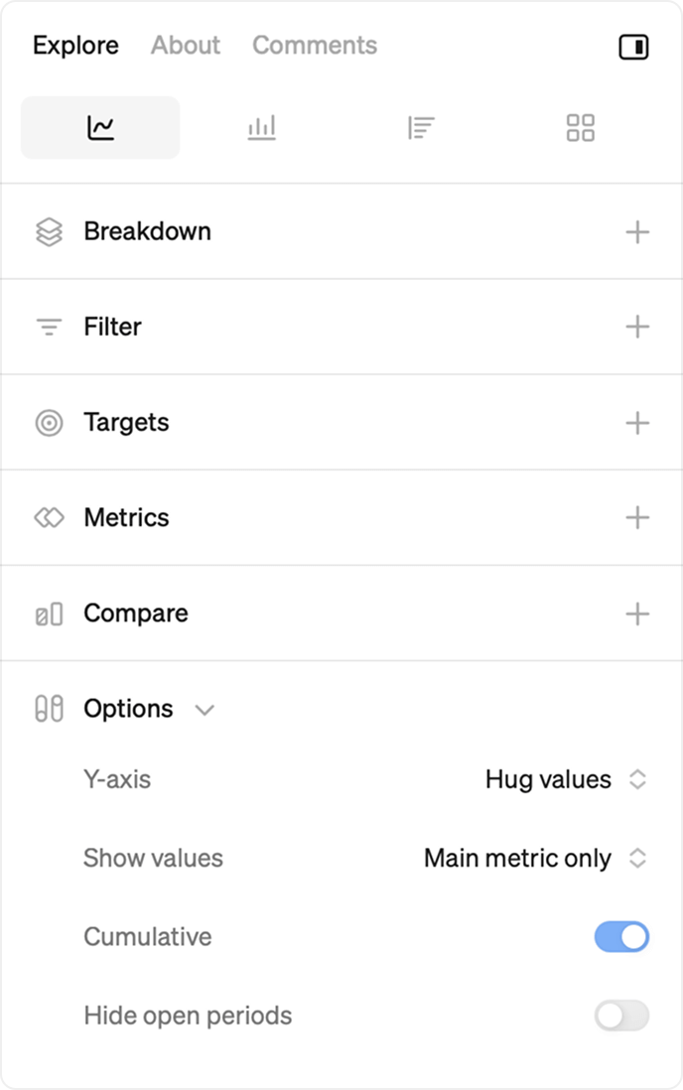Add a Filter using the plus icon

click(637, 328)
